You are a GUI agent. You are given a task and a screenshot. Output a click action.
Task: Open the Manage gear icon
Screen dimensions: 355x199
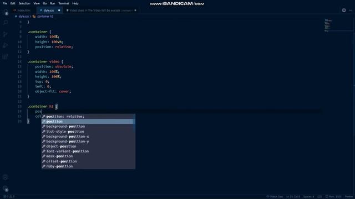(x=6, y=188)
